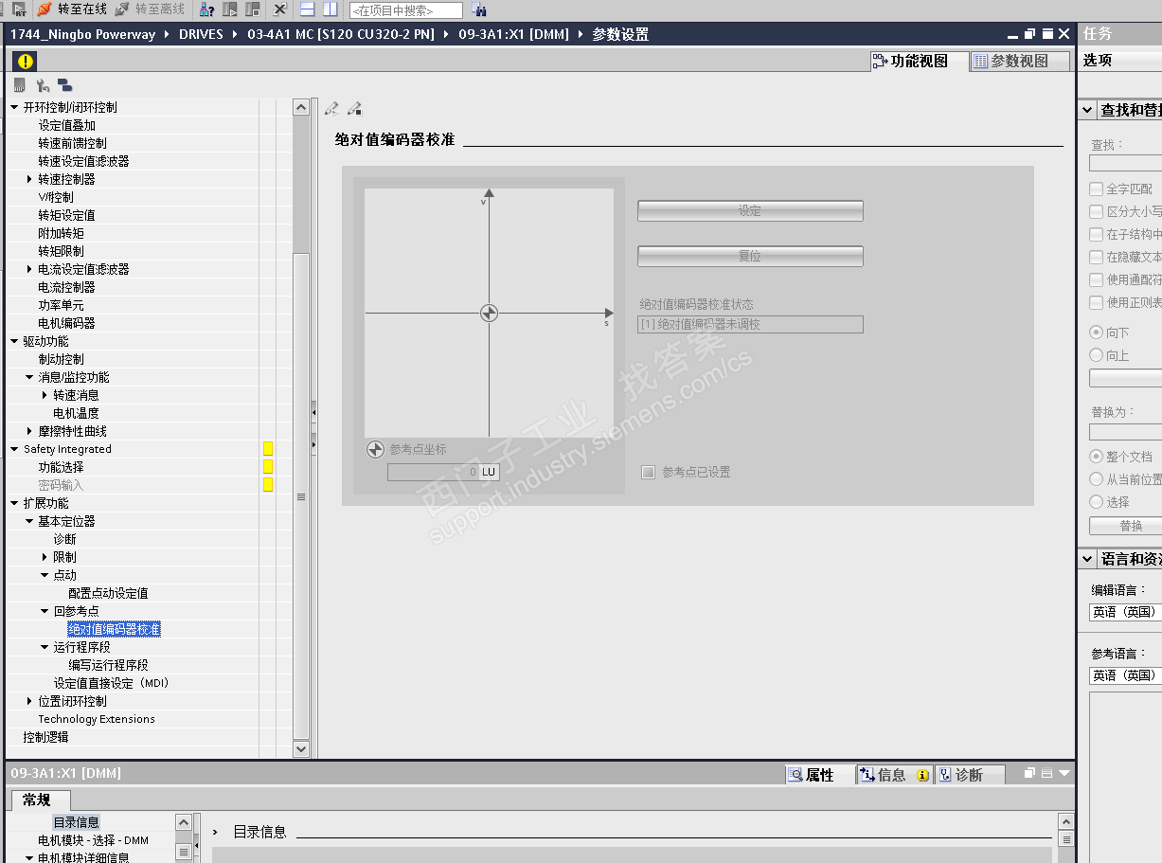
Task: Click the 转至在线 go online button
Action: coord(71,9)
